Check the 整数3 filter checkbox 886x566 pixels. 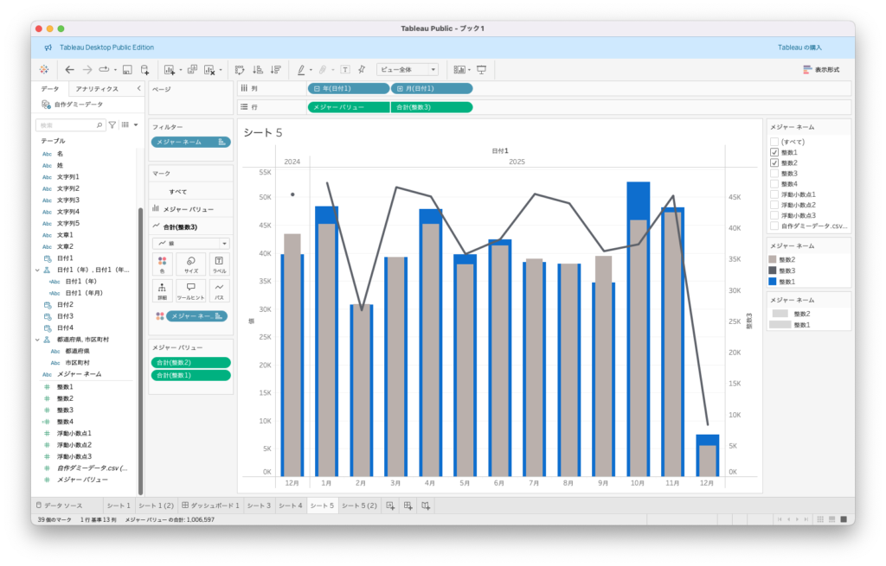tap(774, 173)
